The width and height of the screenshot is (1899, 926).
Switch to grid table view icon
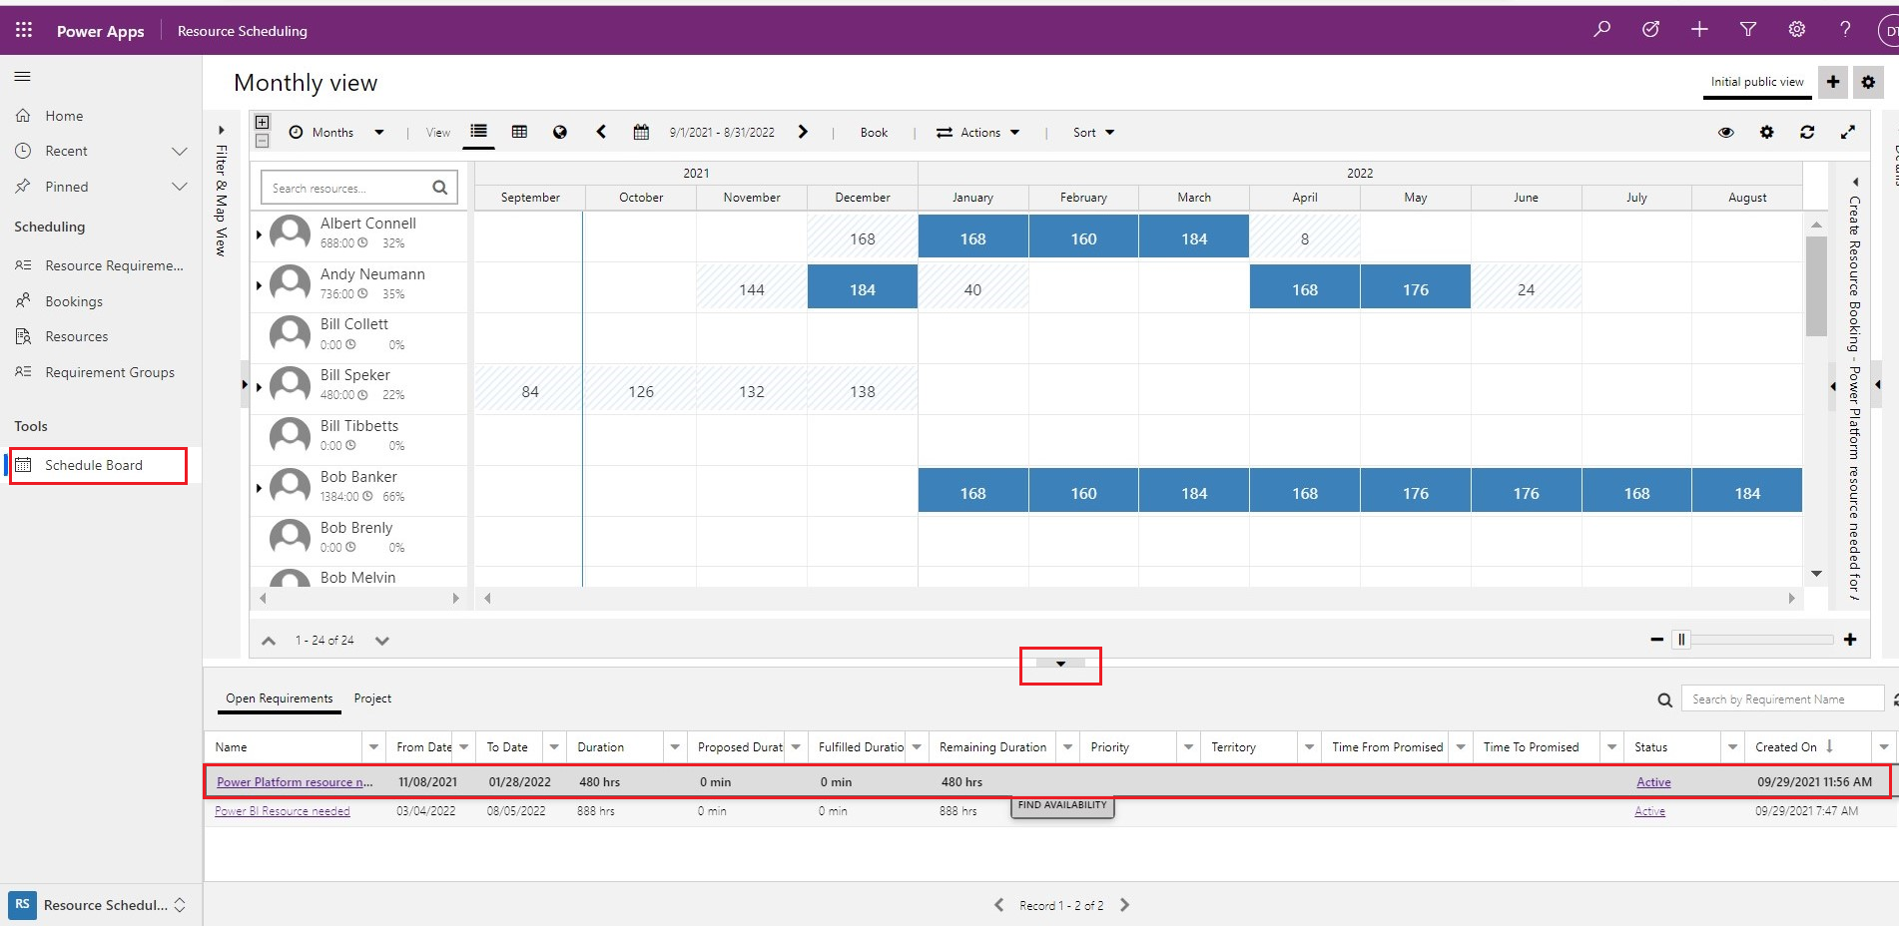click(519, 132)
